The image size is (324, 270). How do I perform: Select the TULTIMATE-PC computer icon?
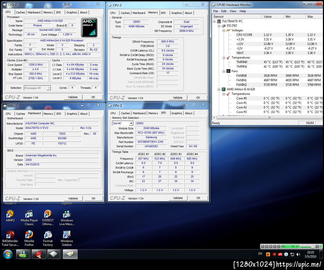pos(219,21)
